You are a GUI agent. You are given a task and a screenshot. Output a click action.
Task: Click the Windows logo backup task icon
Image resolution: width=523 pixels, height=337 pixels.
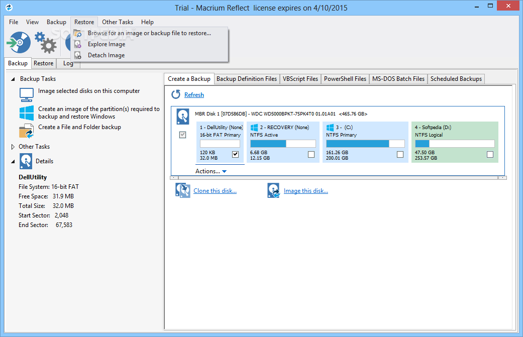pos(26,113)
